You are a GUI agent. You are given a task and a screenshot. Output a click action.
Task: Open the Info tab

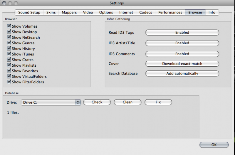coord(212,12)
